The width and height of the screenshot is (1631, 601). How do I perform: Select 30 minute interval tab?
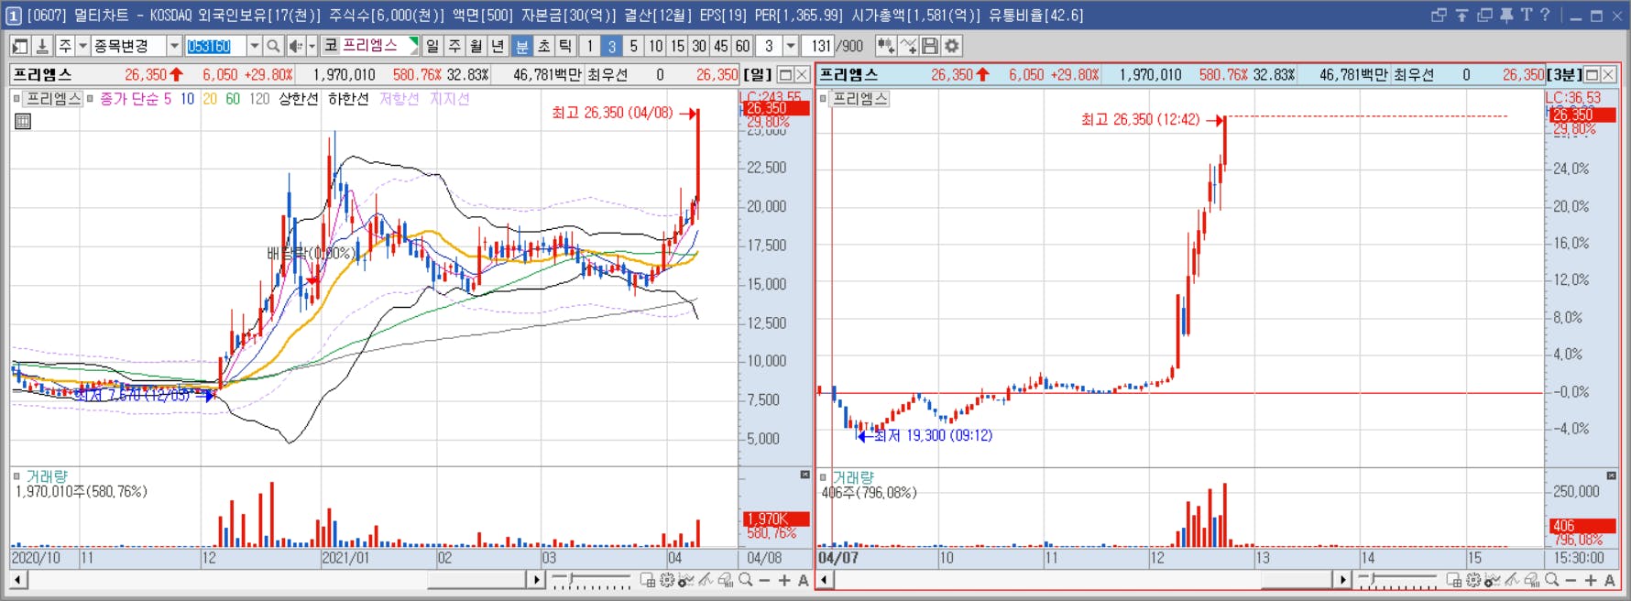click(x=699, y=46)
